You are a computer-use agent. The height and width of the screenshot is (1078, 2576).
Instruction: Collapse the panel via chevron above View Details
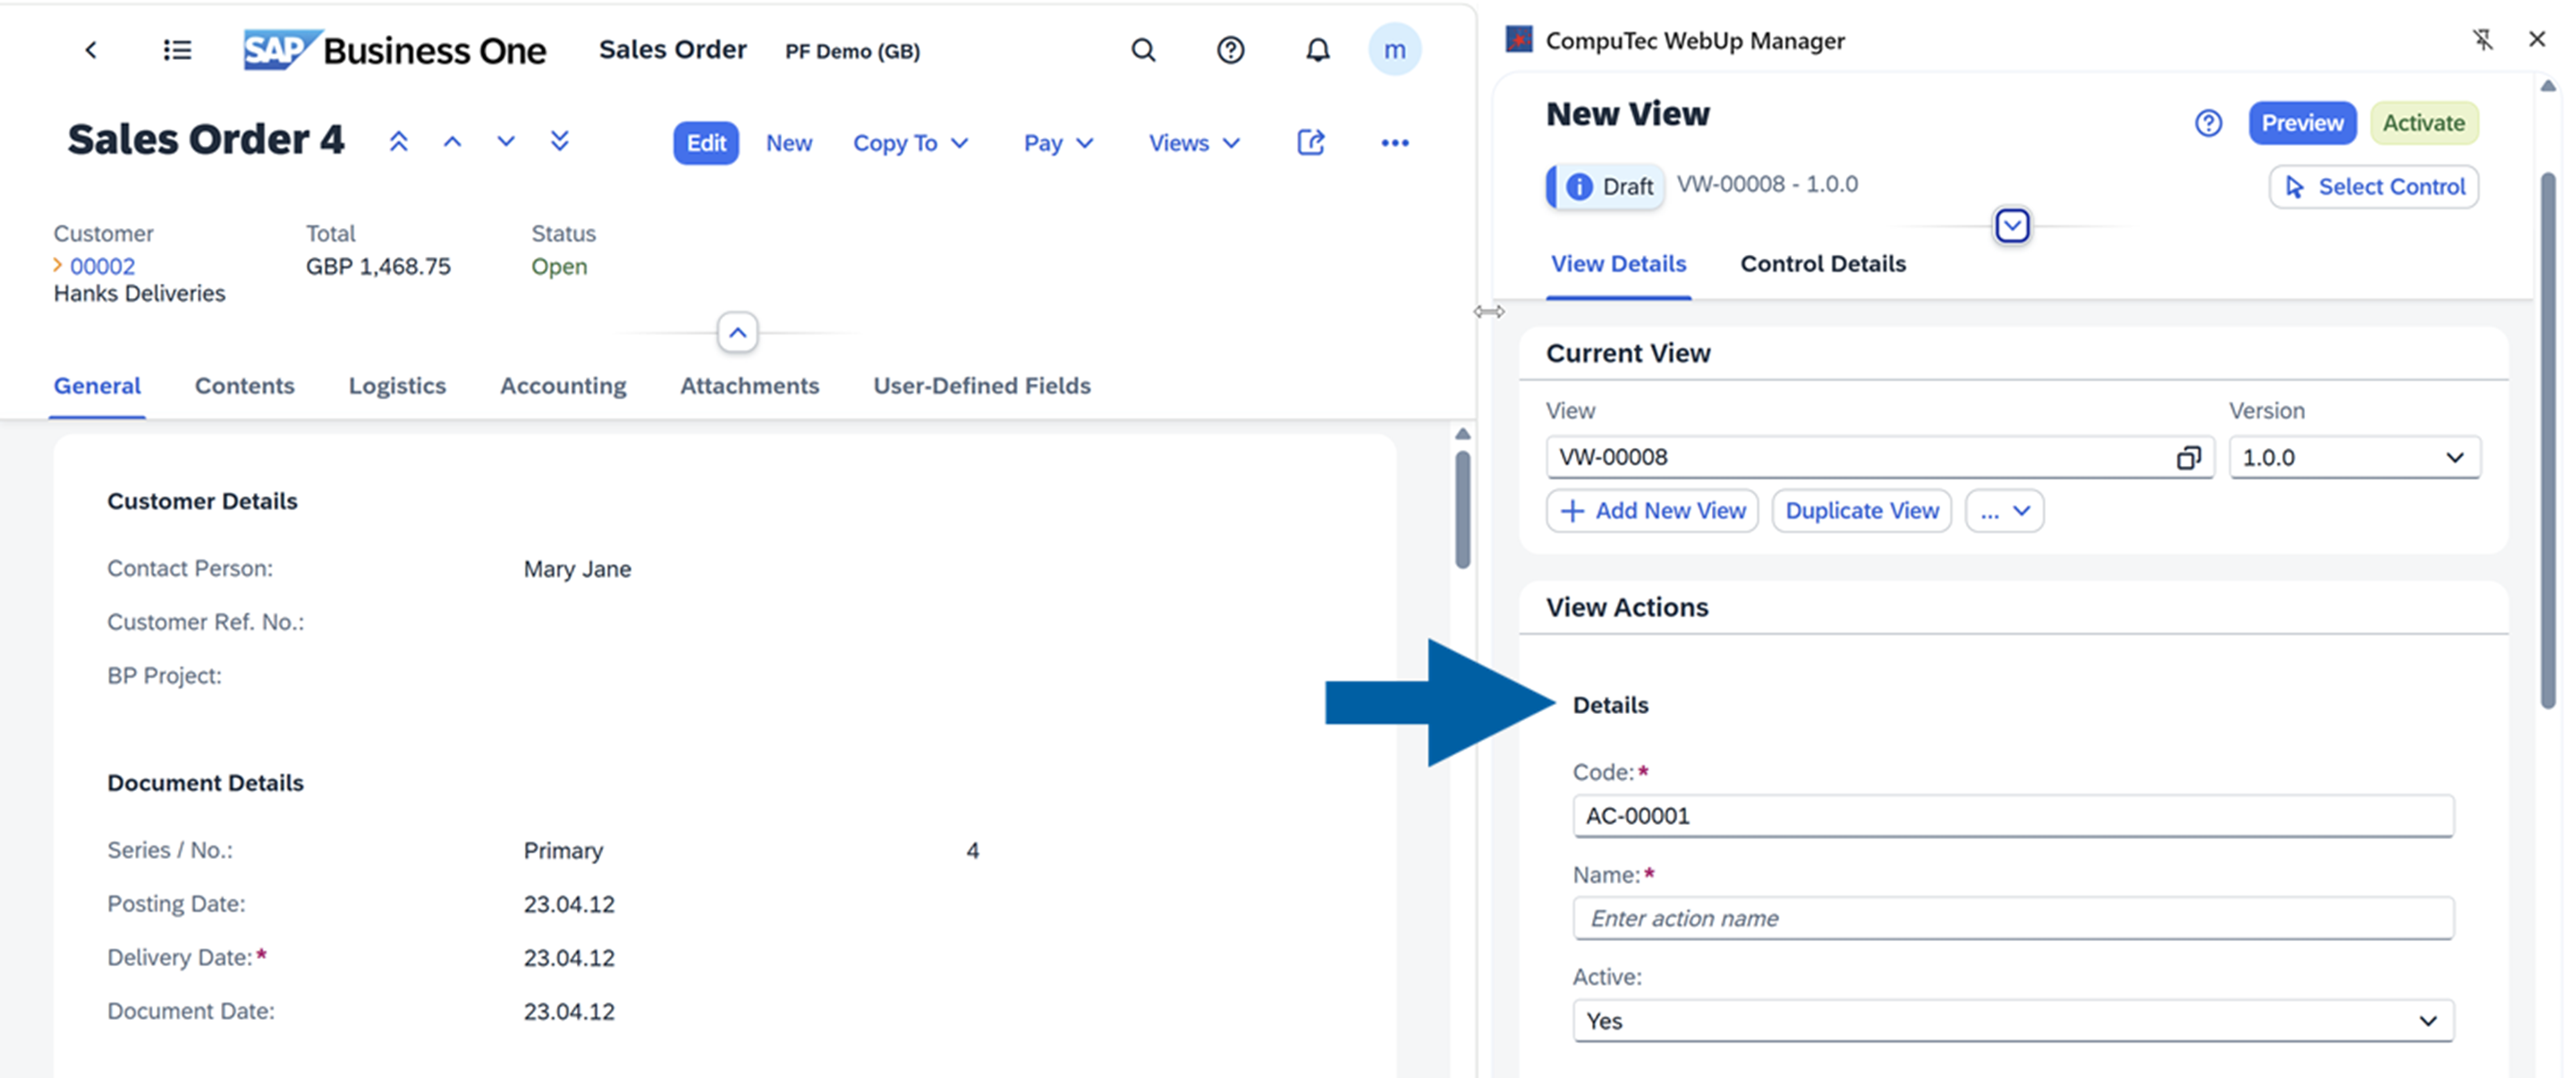[2012, 226]
